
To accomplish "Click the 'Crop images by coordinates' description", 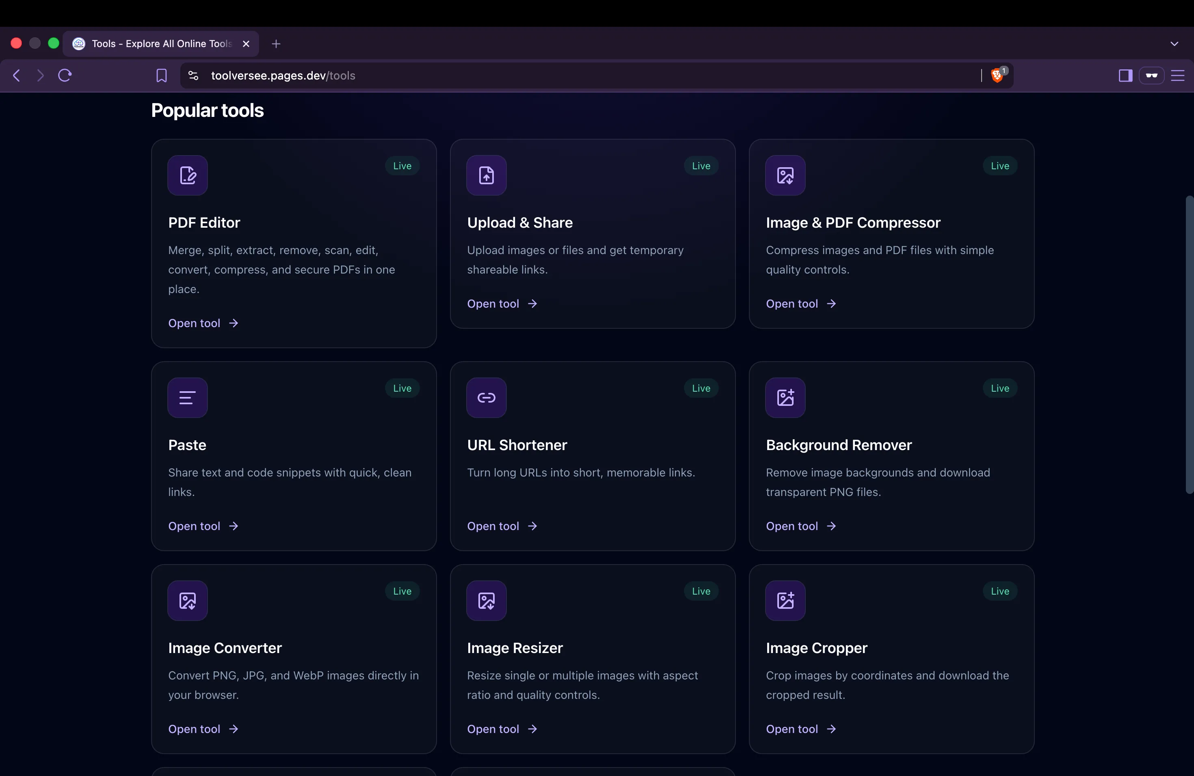I will click(887, 685).
